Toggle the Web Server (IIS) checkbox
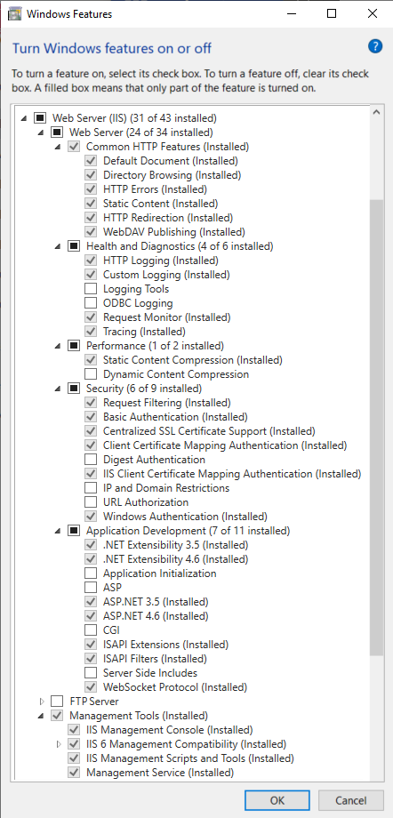Viewport: 393px width, 818px height. 40,118
